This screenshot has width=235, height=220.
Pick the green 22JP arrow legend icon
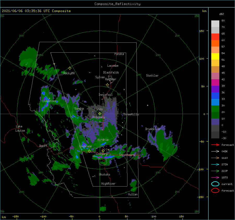[x=215, y=171]
